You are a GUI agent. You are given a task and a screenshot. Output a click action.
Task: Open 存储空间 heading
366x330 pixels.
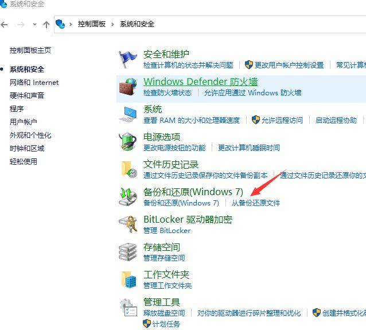point(162,247)
